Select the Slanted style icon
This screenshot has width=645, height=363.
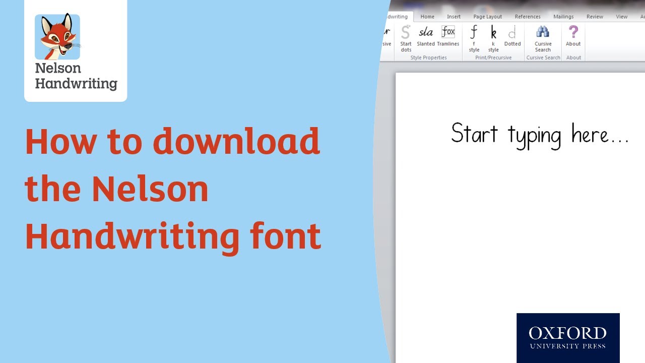(426, 36)
